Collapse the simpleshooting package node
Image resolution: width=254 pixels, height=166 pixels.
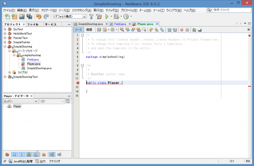point(14,55)
